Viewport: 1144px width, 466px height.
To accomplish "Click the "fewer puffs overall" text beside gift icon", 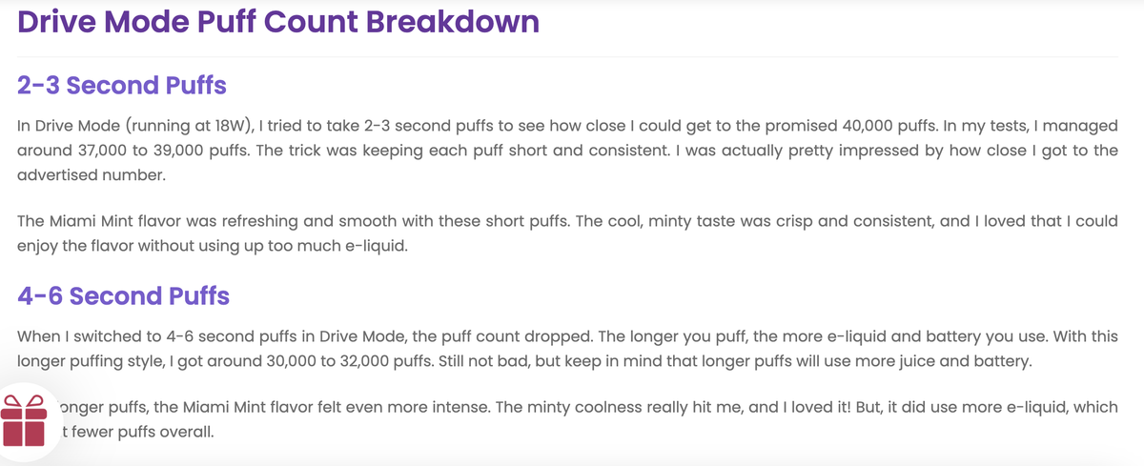I will click(138, 432).
